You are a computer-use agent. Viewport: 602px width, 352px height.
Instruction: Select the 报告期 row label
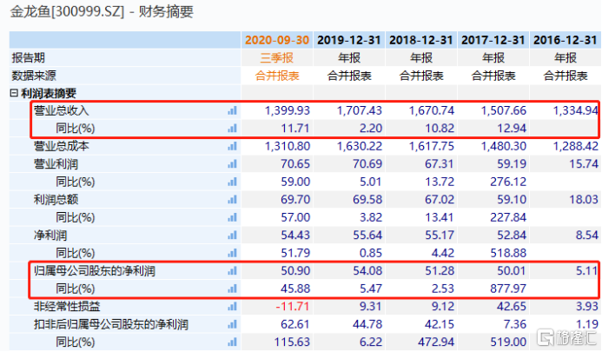pyautogui.click(x=29, y=58)
